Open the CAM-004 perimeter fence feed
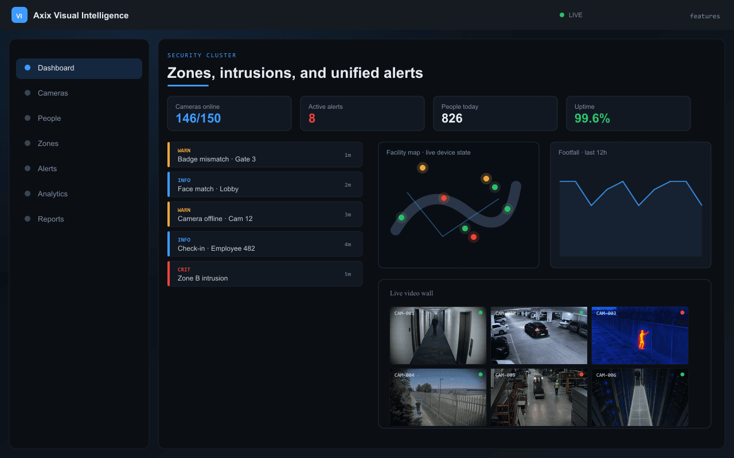Screen dimensions: 734x458 438,397
